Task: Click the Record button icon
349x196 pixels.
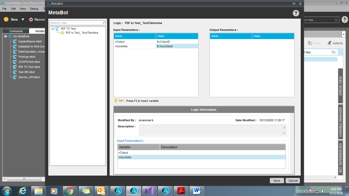Action: click(31, 19)
